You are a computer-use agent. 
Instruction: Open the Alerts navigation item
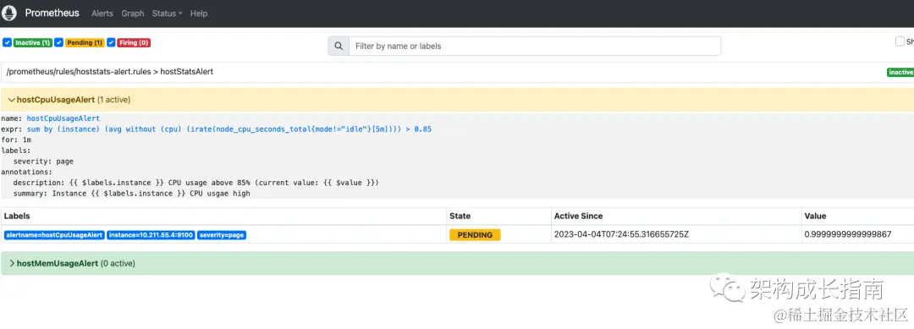pos(102,14)
